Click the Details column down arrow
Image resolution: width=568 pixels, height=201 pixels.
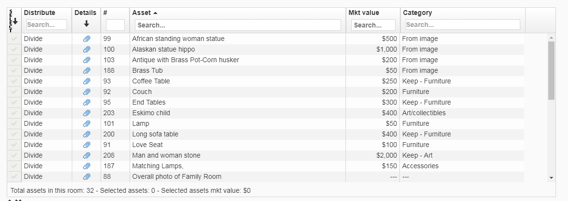(x=86, y=24)
